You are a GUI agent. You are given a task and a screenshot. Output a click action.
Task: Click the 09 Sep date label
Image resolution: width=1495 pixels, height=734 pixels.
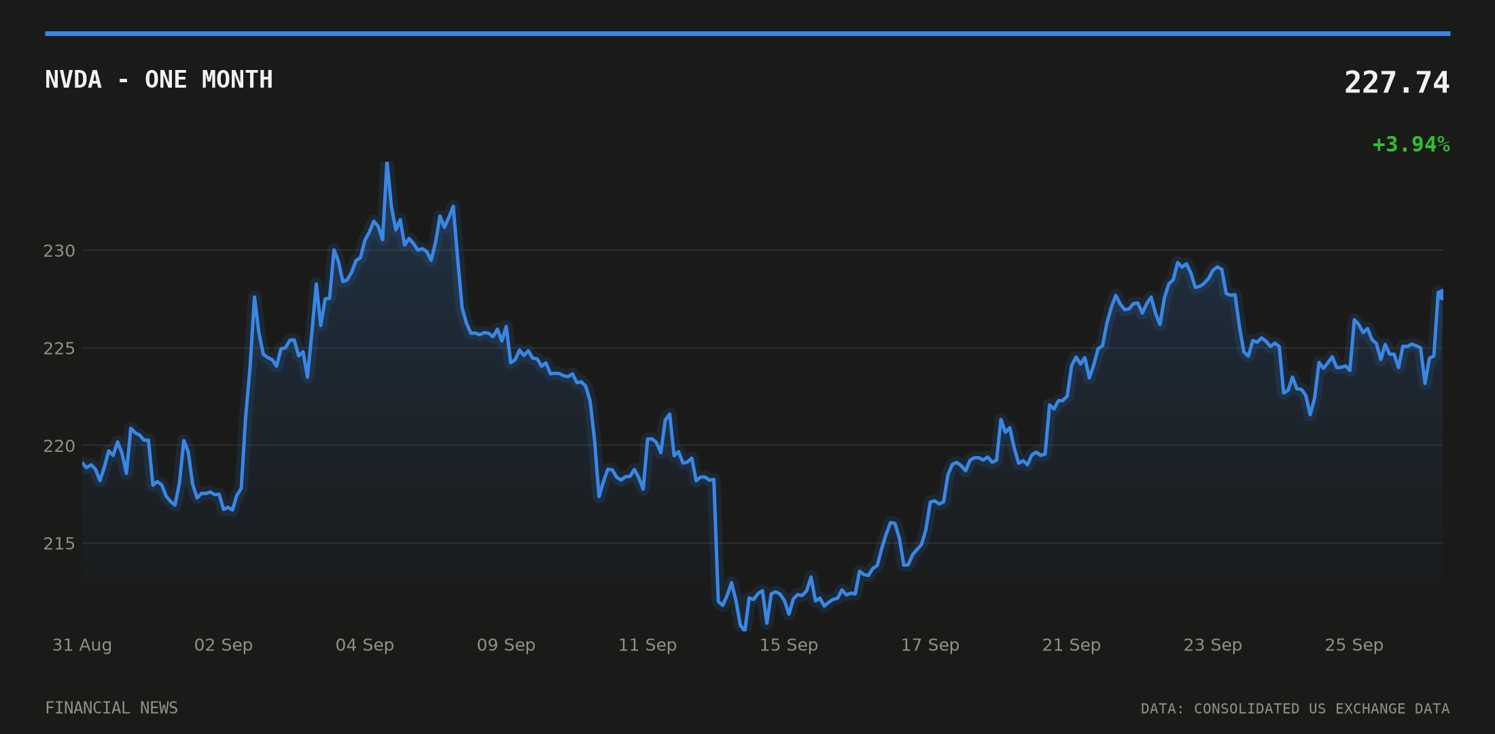click(x=506, y=645)
